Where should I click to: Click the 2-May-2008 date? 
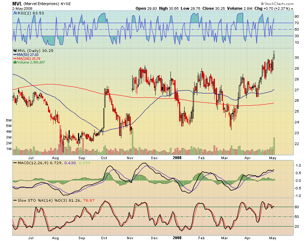[x=22, y=8]
